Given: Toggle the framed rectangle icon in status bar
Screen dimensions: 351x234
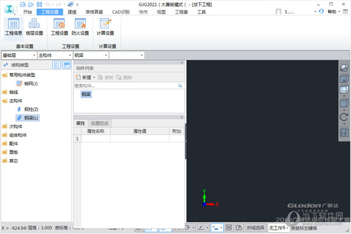Looking at the screenshot, I should click(x=229, y=228).
